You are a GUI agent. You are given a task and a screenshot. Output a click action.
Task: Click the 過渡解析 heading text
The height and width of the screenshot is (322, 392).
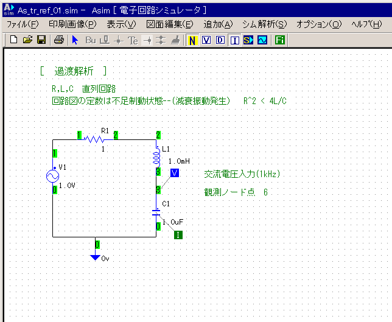coord(74,71)
